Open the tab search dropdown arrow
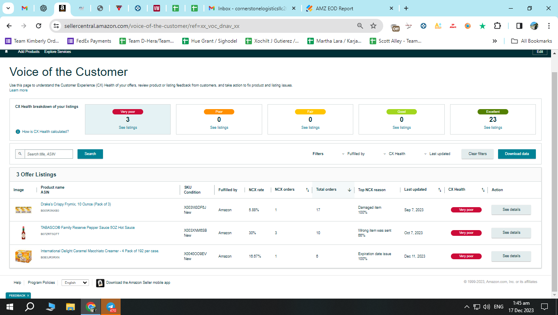The height and width of the screenshot is (315, 558). click(8, 8)
